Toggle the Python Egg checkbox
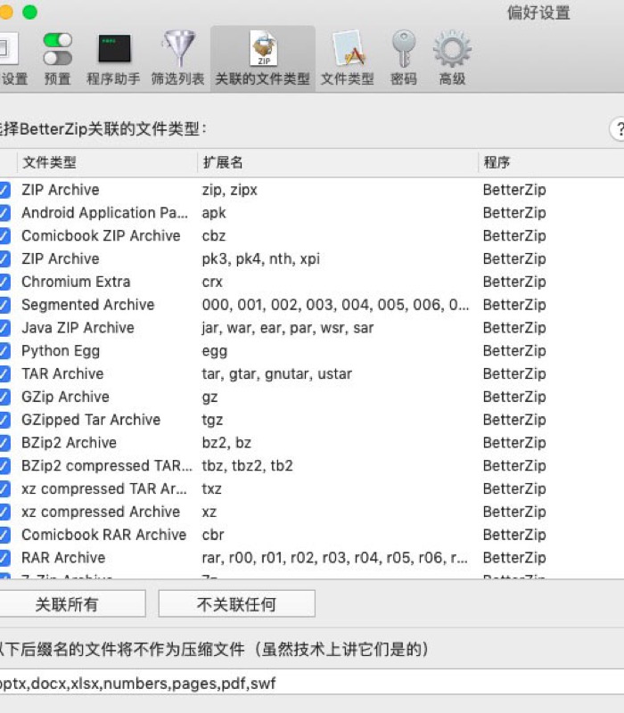The image size is (624, 713). click(x=4, y=350)
